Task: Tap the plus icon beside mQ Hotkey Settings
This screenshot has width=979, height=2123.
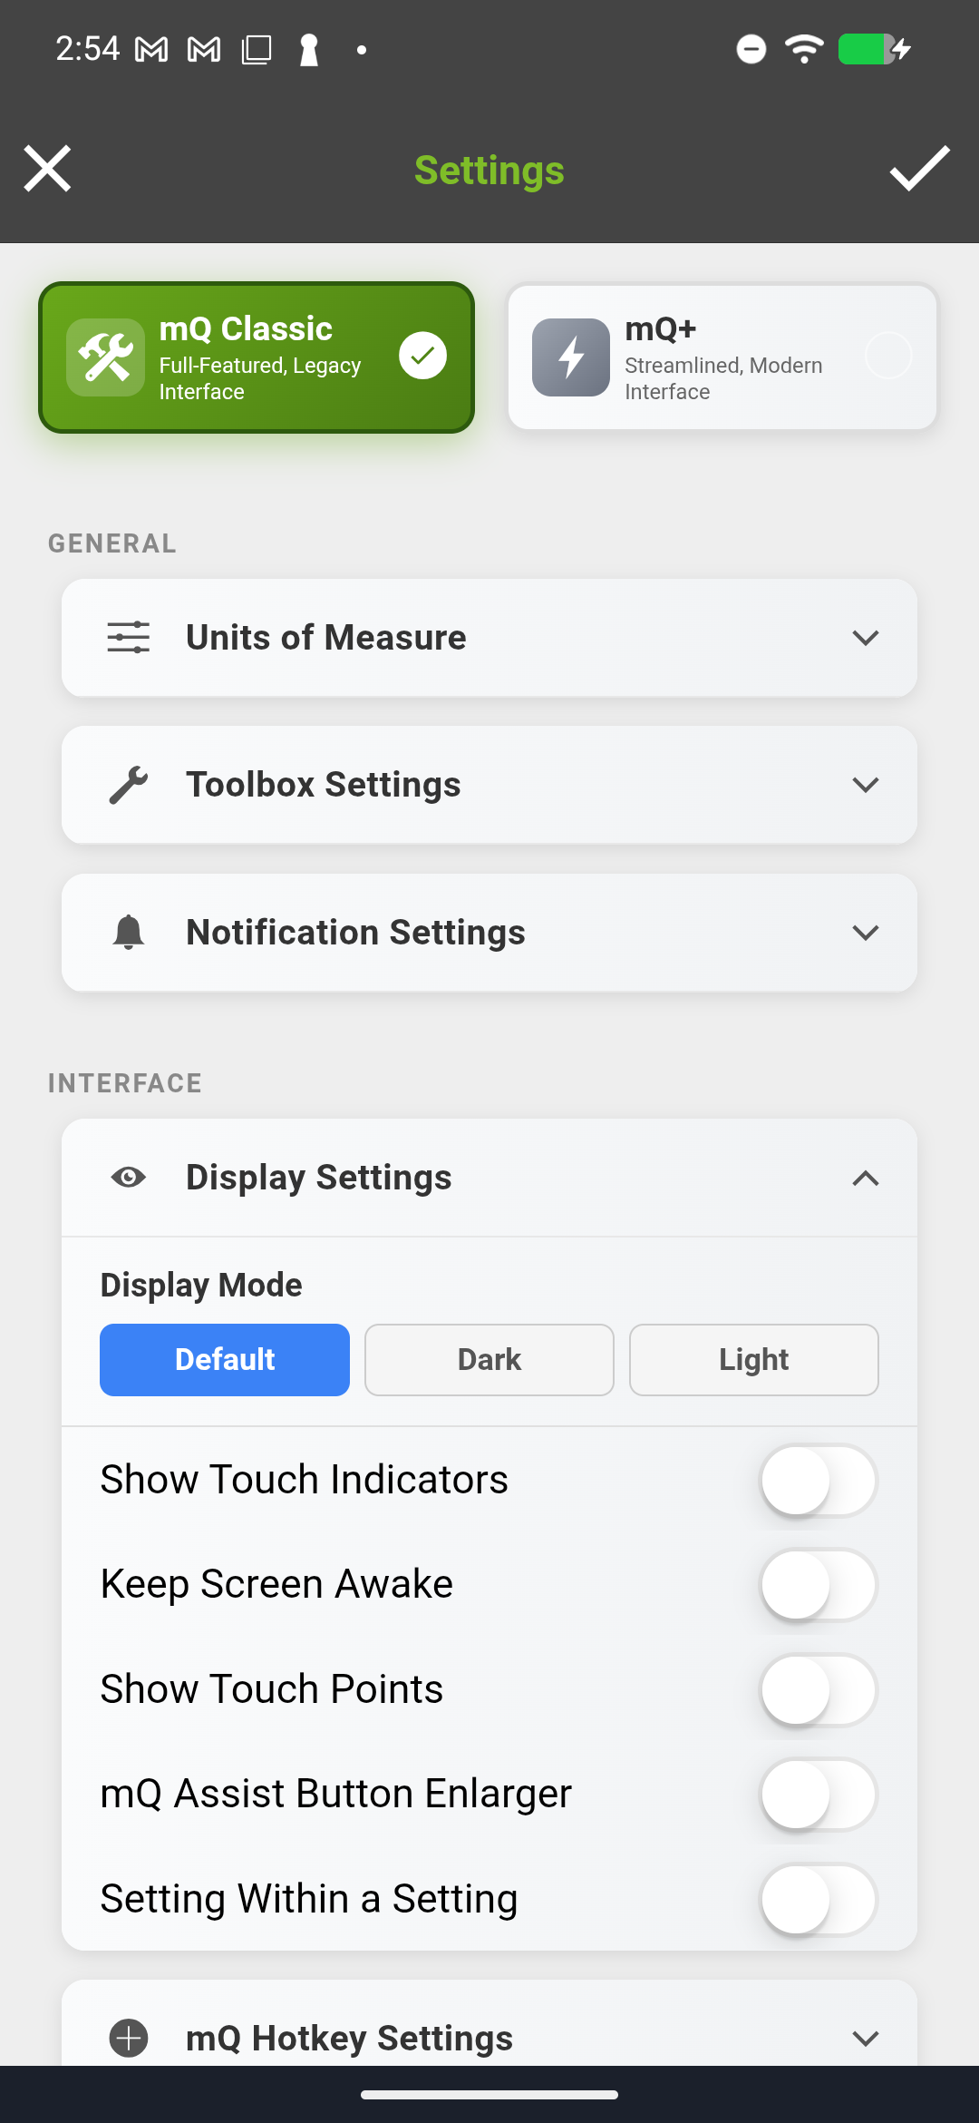Action: [x=128, y=2038]
